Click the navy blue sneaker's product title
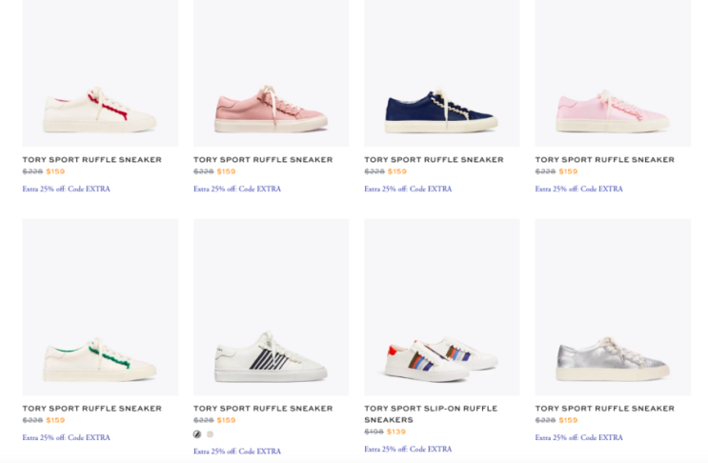The height and width of the screenshot is (463, 708). [434, 160]
